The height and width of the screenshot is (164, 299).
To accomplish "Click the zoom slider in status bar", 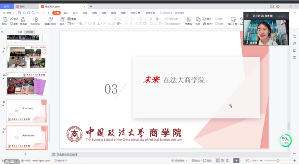I will (x=278, y=161).
